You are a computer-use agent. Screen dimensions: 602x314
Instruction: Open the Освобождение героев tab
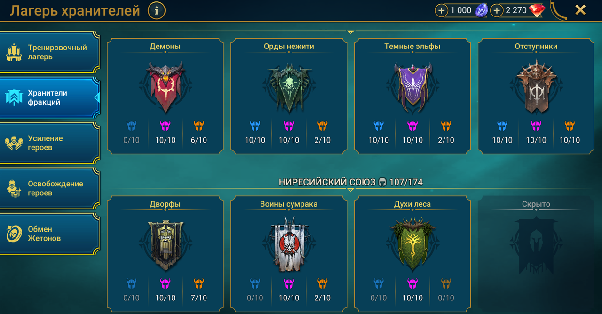pos(49,188)
